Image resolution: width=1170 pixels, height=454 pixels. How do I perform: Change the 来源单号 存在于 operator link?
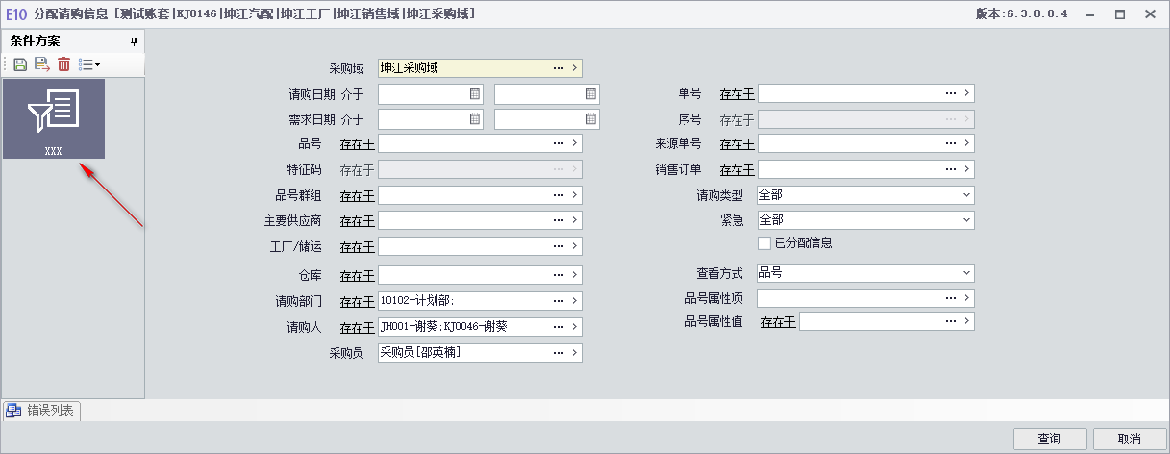tap(736, 143)
